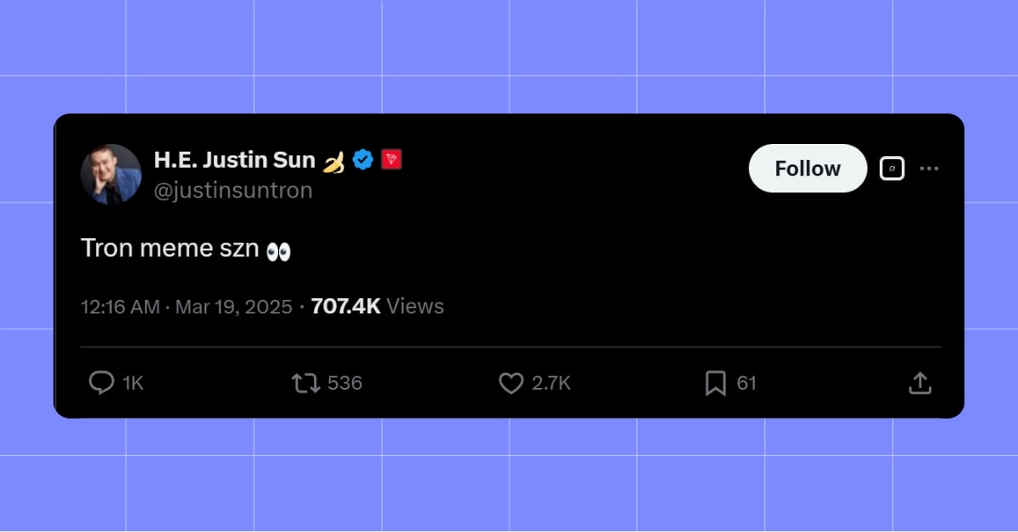Click the 2.7K likes count
1018x532 pixels.
(x=552, y=383)
